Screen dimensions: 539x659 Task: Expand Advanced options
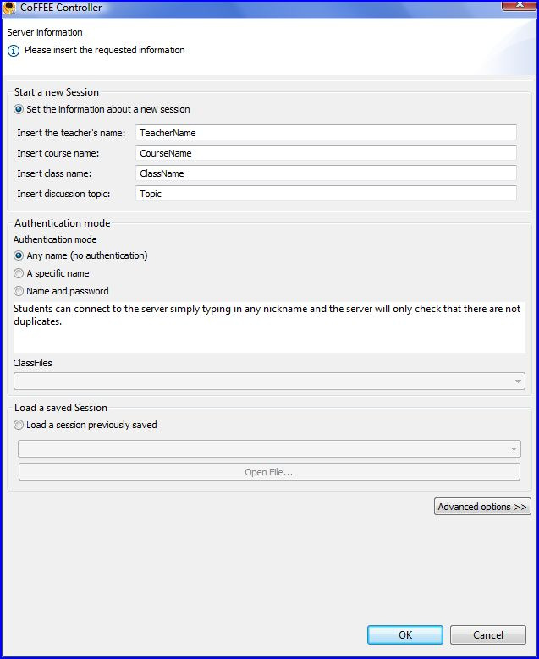[482, 507]
